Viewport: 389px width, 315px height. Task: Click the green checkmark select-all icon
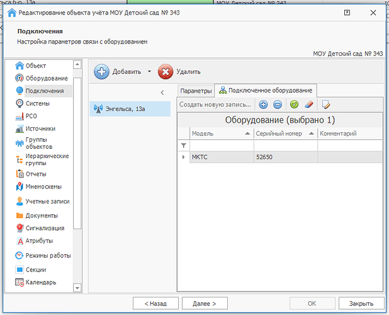click(294, 105)
